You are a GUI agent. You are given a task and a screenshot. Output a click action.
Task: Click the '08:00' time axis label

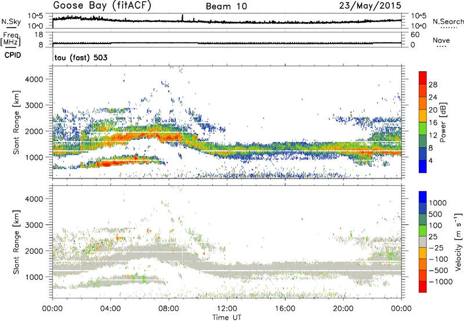tap(169, 309)
